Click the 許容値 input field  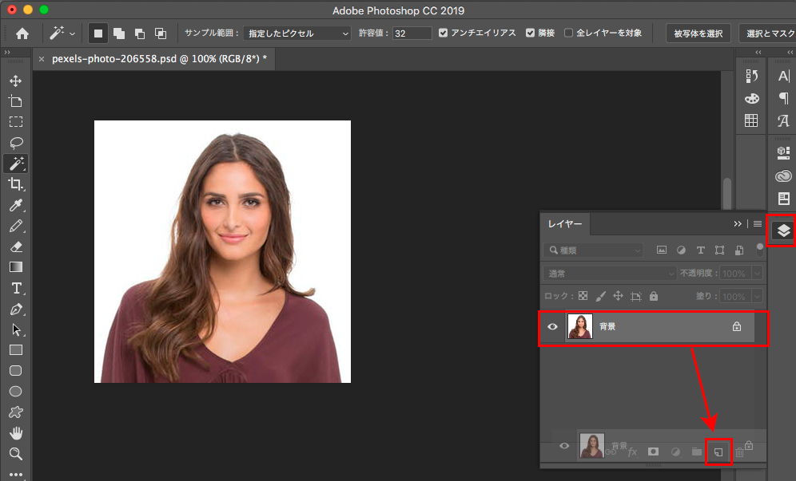pyautogui.click(x=412, y=34)
